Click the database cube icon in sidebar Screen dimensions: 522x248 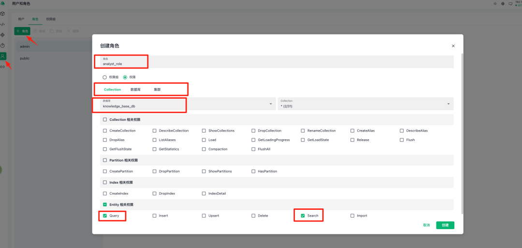point(3,14)
